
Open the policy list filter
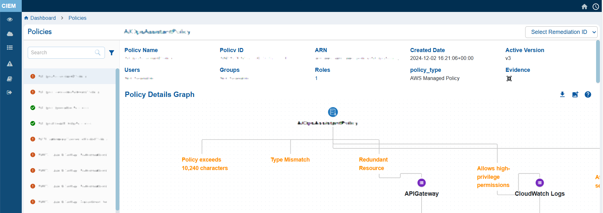(112, 53)
